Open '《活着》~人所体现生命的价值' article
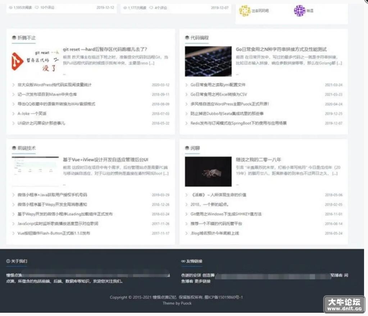Viewport: 368px width, 316px height. (x=218, y=195)
